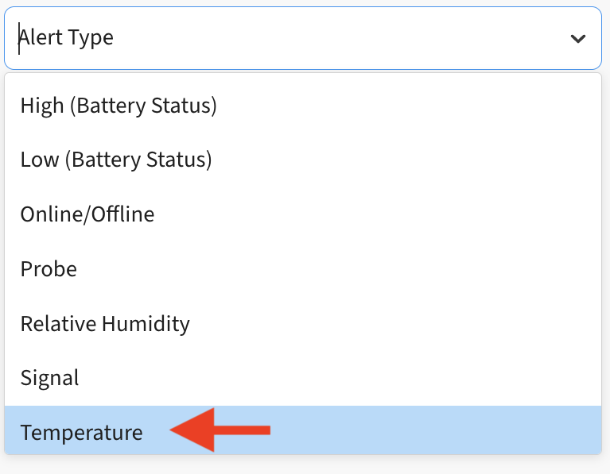The width and height of the screenshot is (610, 474).
Task: Select Online/Offline alert type
Action: (87, 214)
